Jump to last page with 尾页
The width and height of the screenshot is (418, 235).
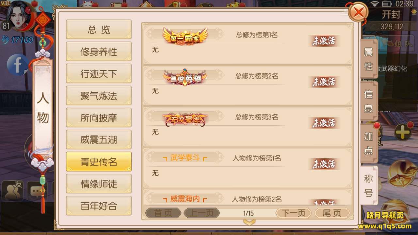pyautogui.click(x=332, y=213)
